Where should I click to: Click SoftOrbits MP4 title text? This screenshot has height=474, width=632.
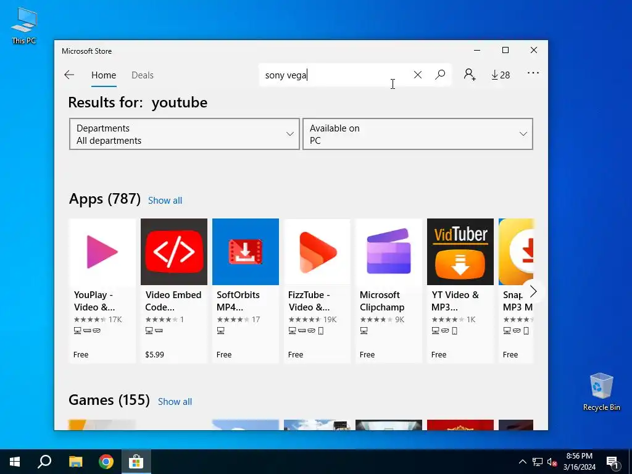tap(238, 301)
